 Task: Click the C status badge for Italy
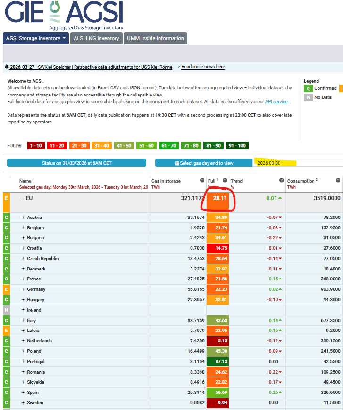pos(6,320)
